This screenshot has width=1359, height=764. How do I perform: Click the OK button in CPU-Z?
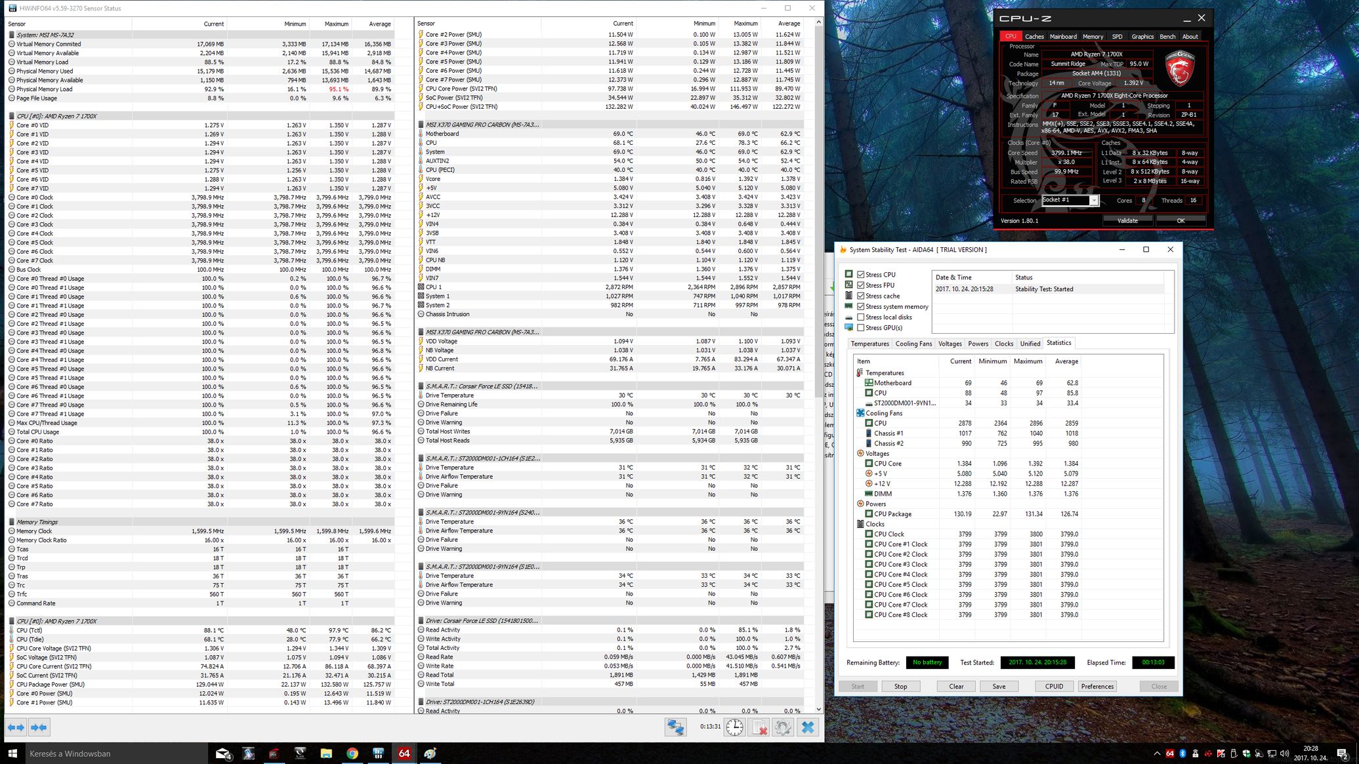click(x=1181, y=220)
